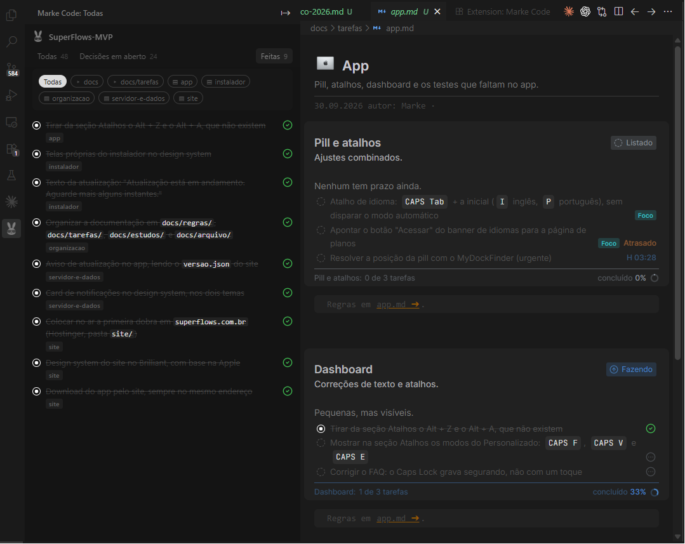Click the orange starburst icon in editor toolbar
Viewport: 685px width, 544px height.
pos(569,12)
